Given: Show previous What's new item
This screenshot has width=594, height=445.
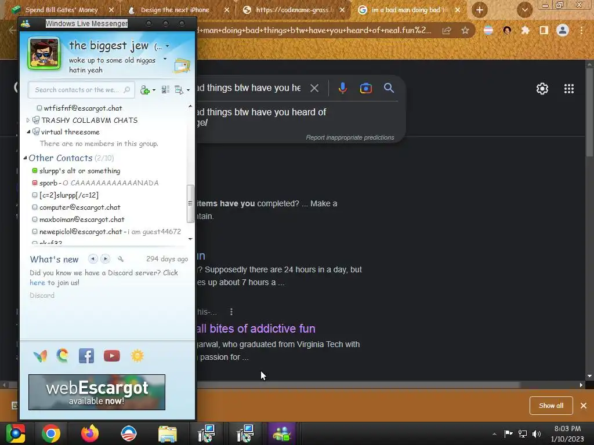Looking at the screenshot, I should 93,259.
